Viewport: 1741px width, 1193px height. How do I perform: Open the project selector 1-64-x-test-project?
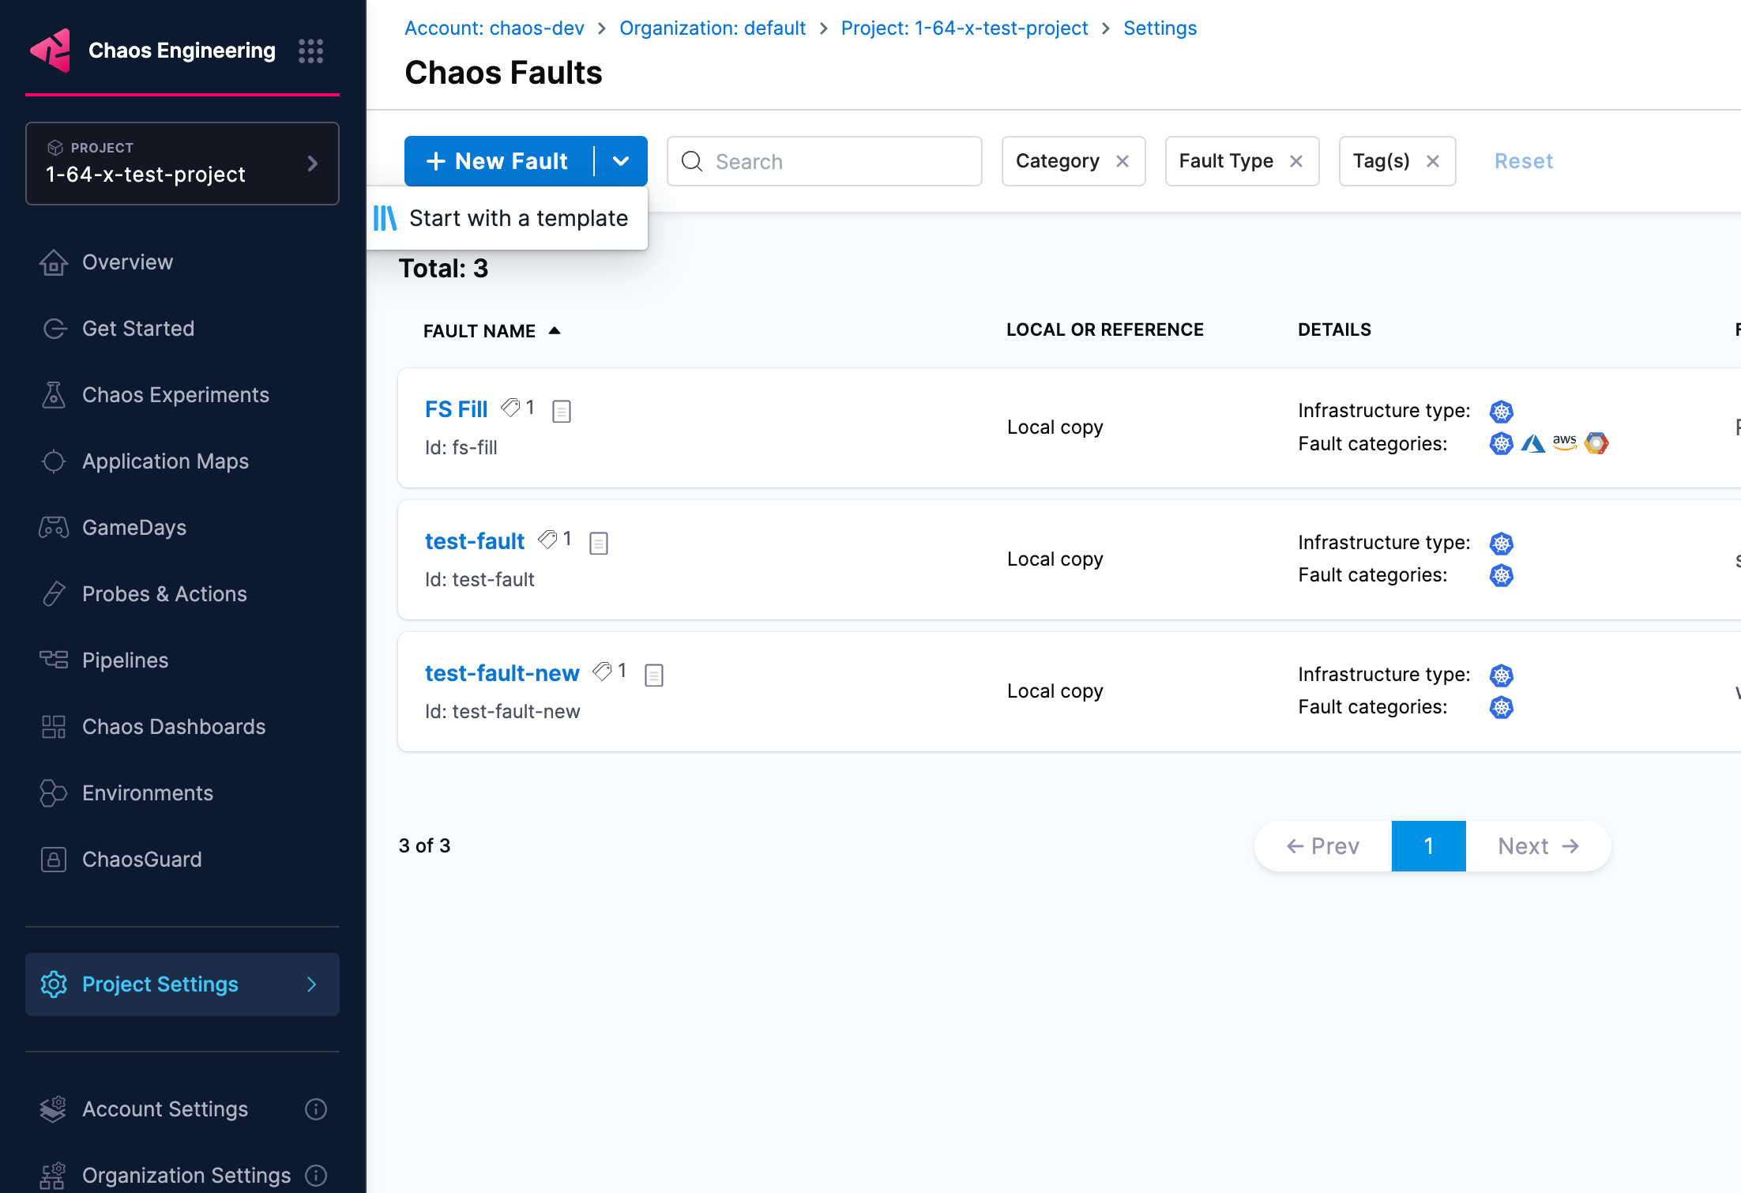[182, 164]
